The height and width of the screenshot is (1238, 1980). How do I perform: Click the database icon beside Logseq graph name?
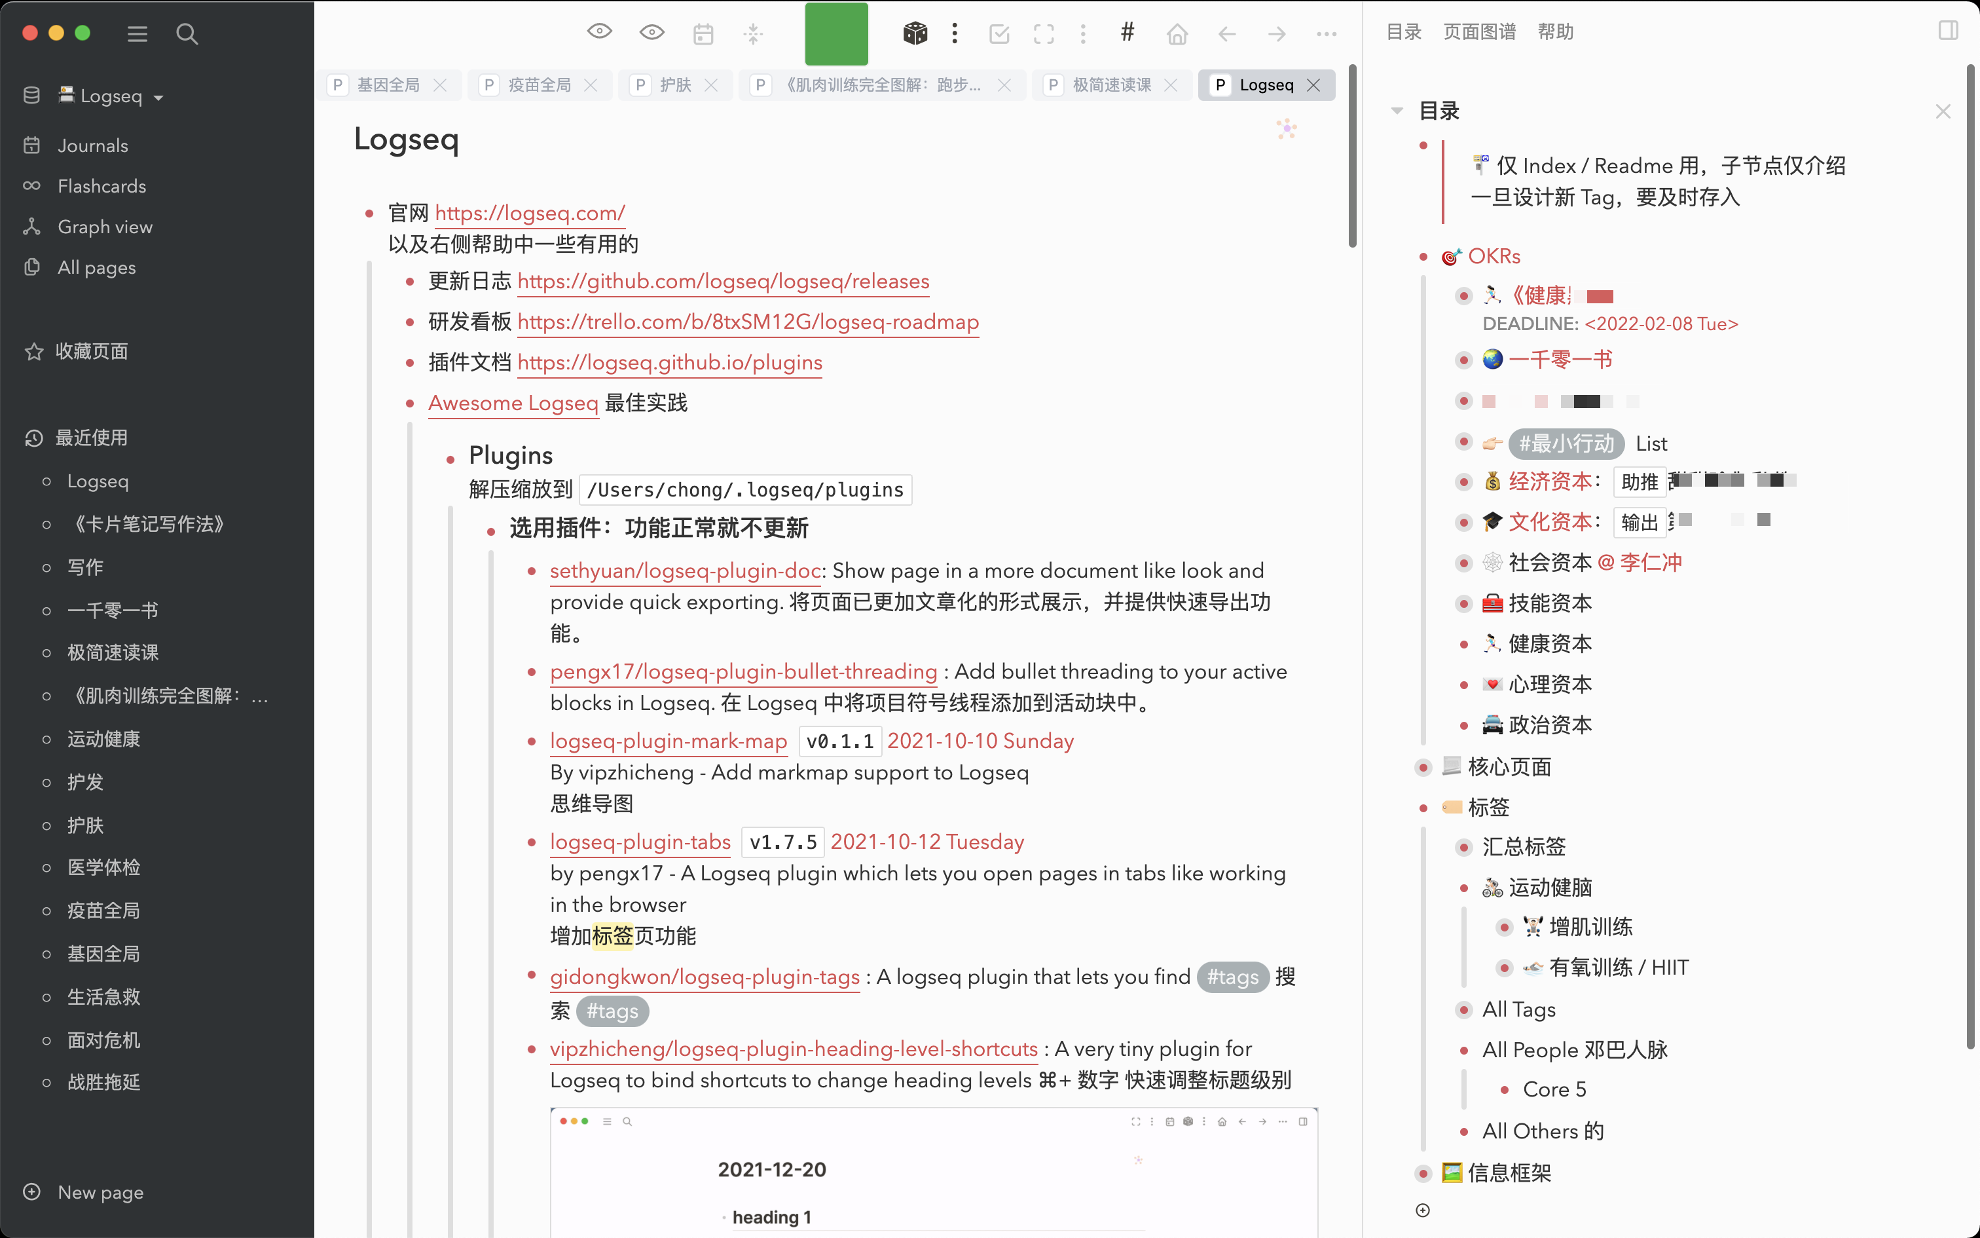pyautogui.click(x=32, y=96)
